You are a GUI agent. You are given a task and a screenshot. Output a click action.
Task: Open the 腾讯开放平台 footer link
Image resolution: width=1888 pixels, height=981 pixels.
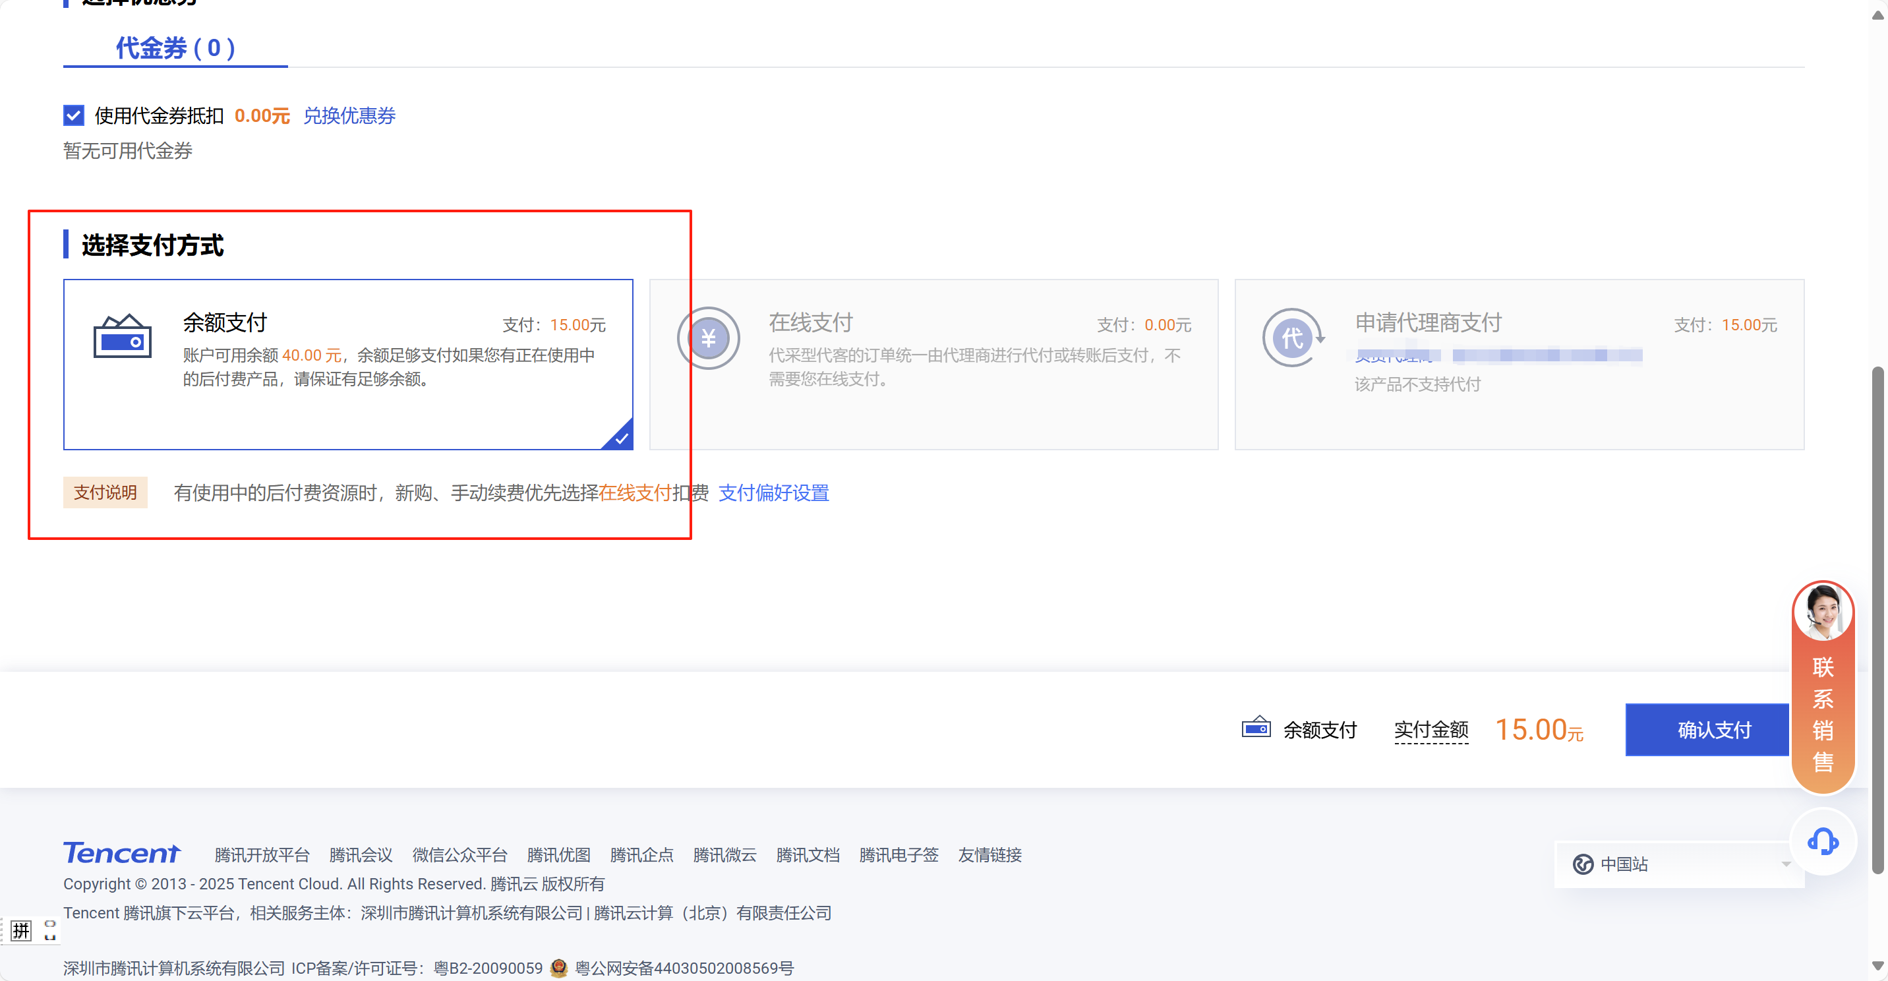pos(262,855)
